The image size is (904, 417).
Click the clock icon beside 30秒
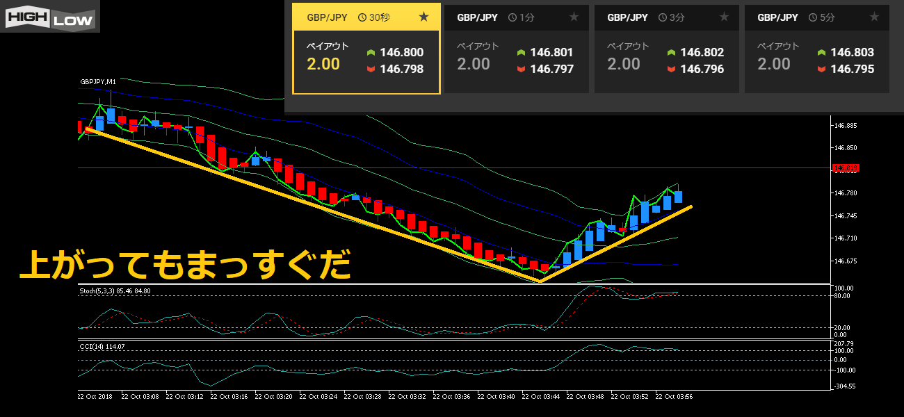pos(362,17)
